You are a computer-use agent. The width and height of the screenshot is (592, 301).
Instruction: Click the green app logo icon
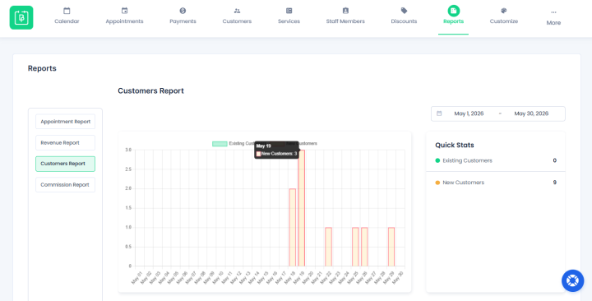click(21, 17)
